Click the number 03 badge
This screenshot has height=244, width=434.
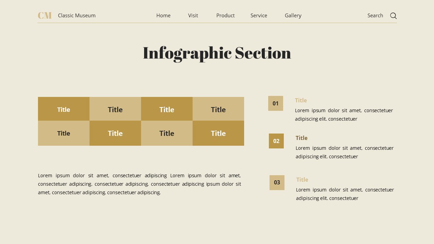pyautogui.click(x=277, y=183)
